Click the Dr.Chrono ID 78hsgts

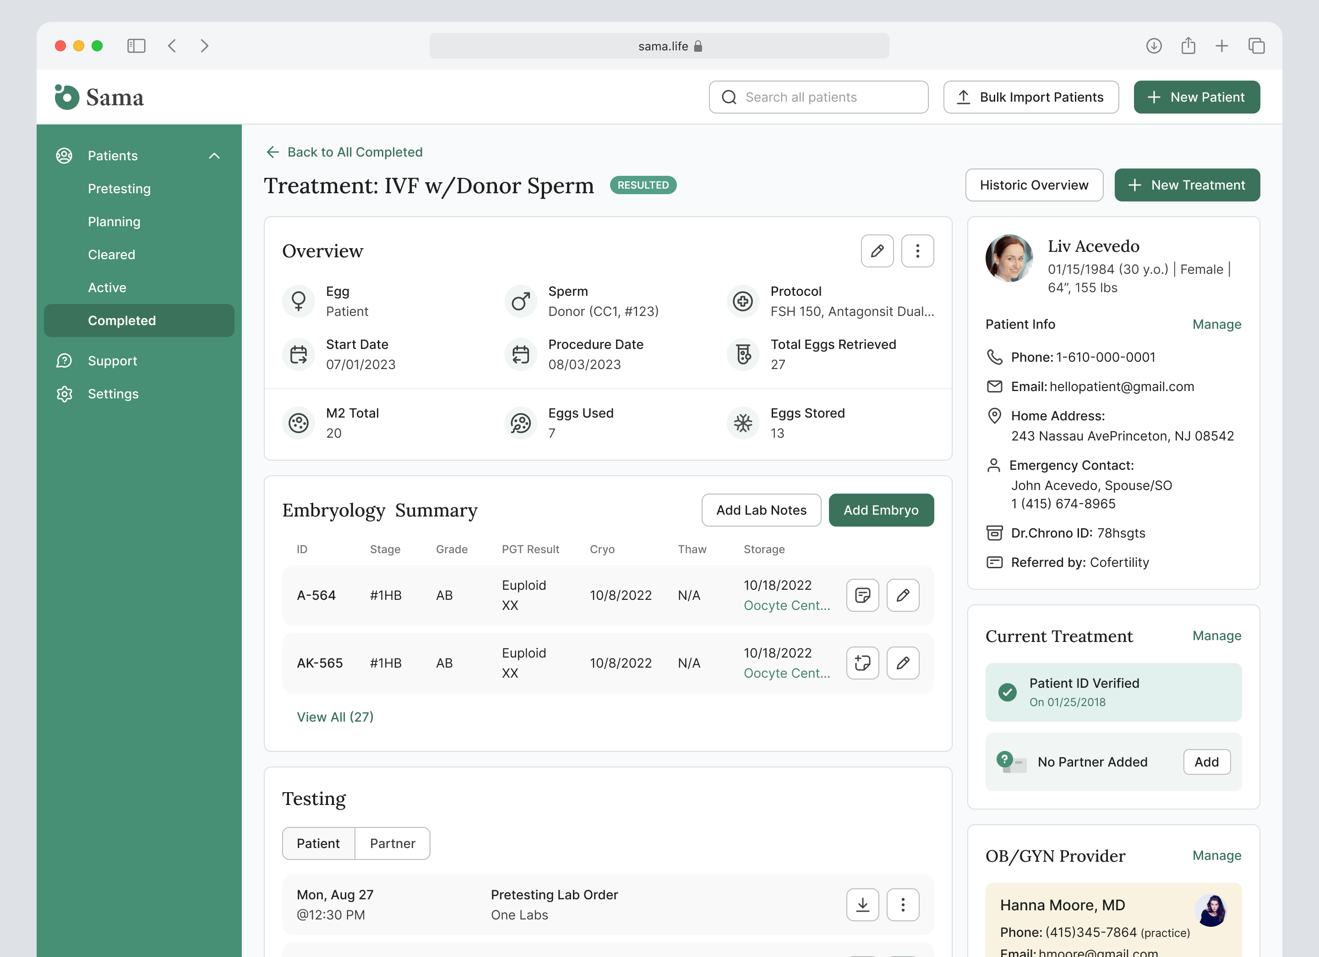[x=1121, y=533]
